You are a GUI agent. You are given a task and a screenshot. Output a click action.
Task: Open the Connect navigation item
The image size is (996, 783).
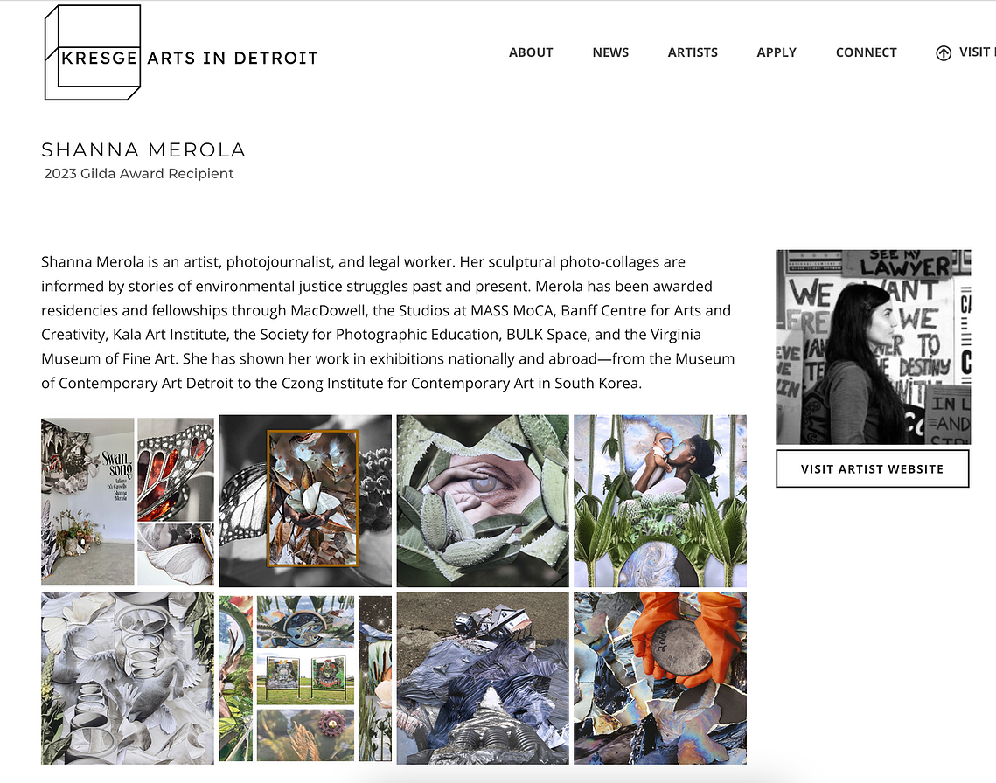[866, 52]
